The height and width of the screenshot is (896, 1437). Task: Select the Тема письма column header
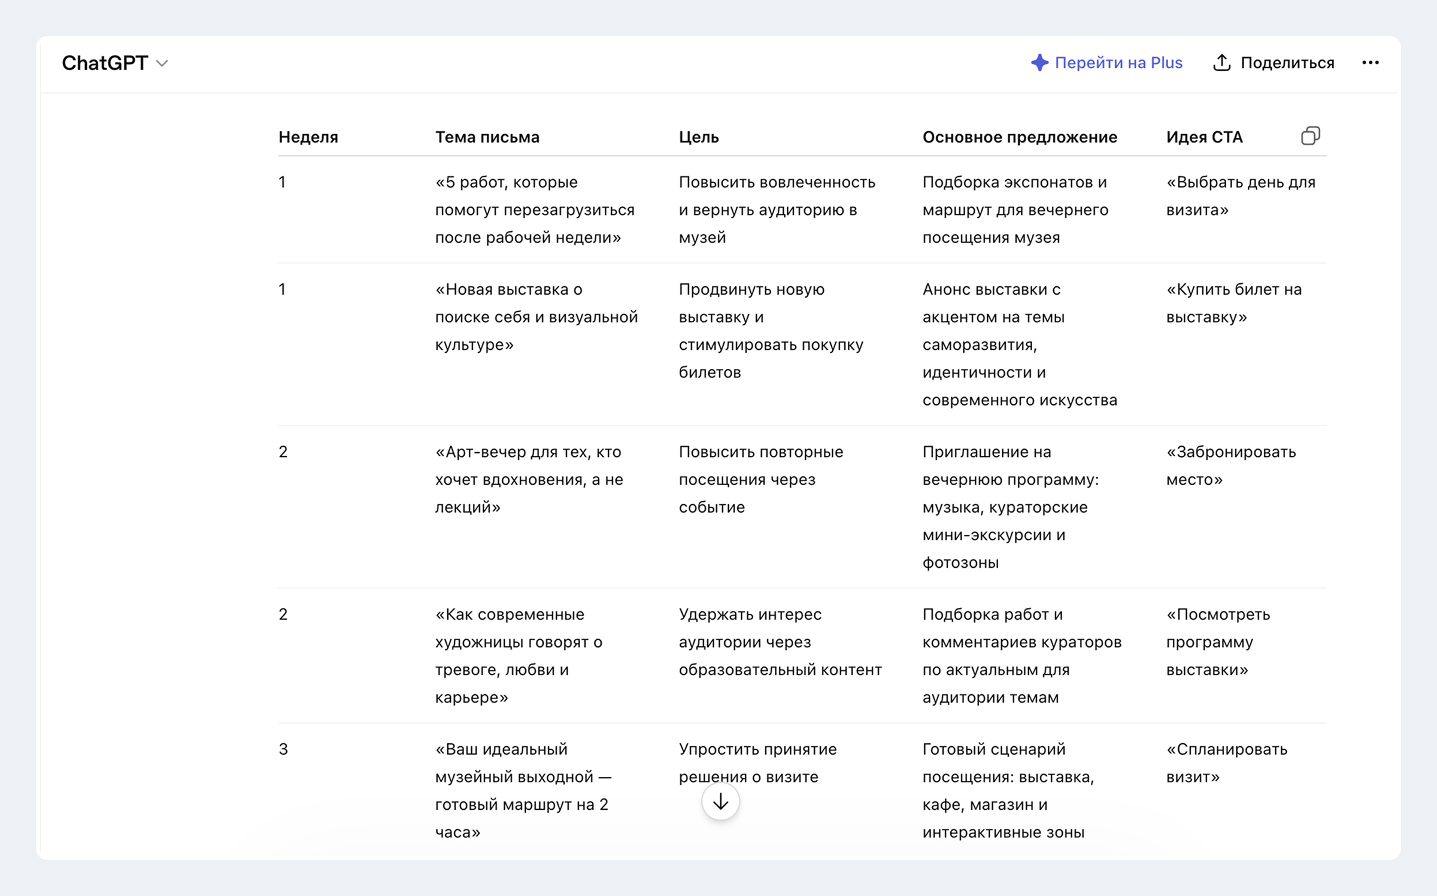coord(487,137)
